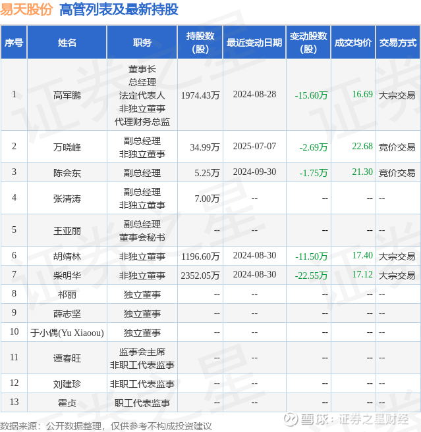Screen dimensions: 421x432
Task: Click 竞价交易 in 万晓峰's row
Action: (x=397, y=147)
